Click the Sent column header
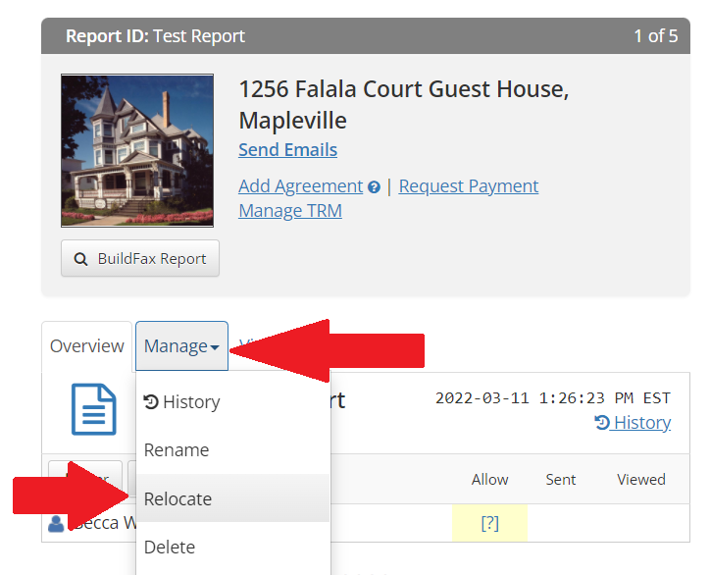Viewport: 710px width, 575px height. coord(561,480)
